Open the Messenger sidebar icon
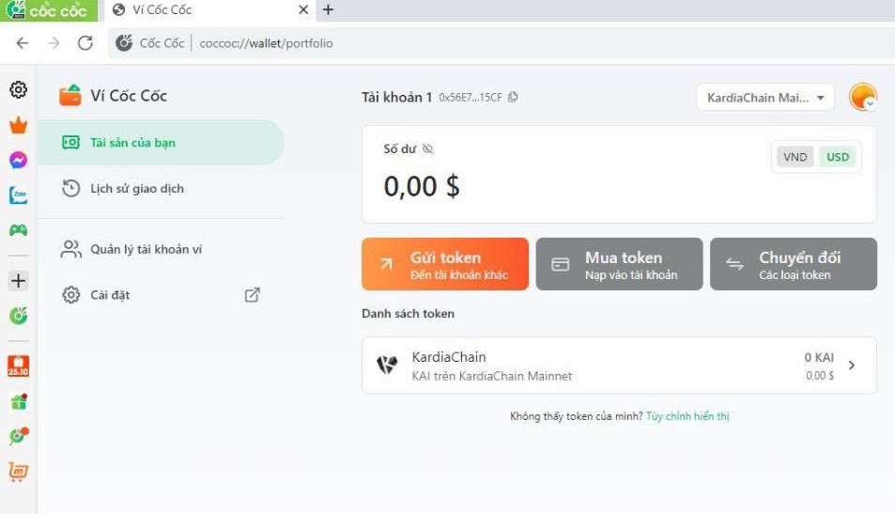Image resolution: width=895 pixels, height=514 pixels. (18, 161)
